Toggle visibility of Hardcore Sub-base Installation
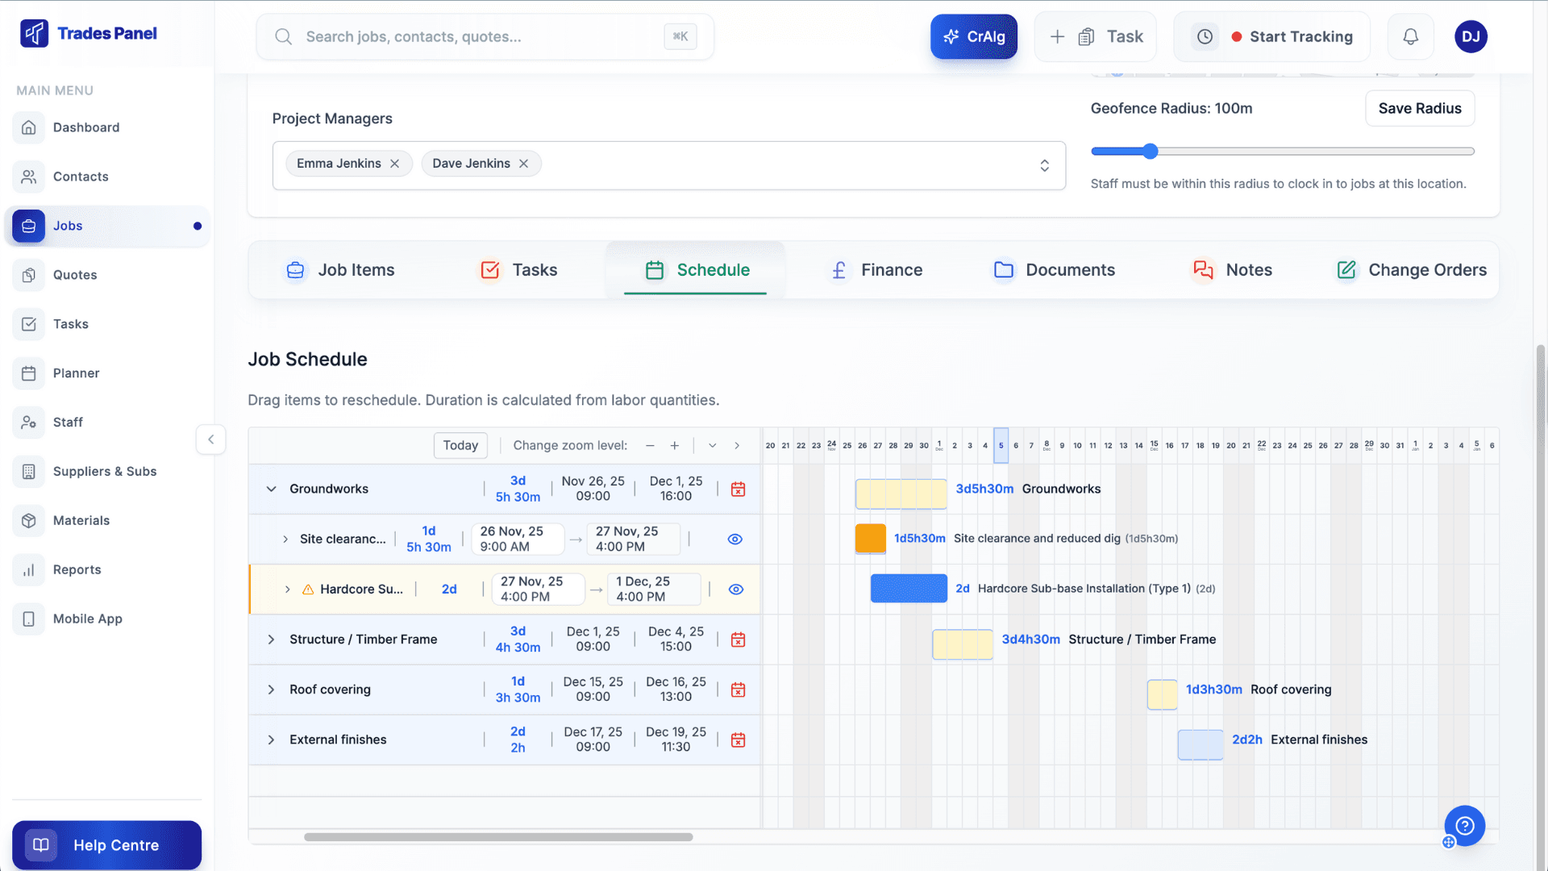This screenshot has height=871, width=1548. click(734, 589)
